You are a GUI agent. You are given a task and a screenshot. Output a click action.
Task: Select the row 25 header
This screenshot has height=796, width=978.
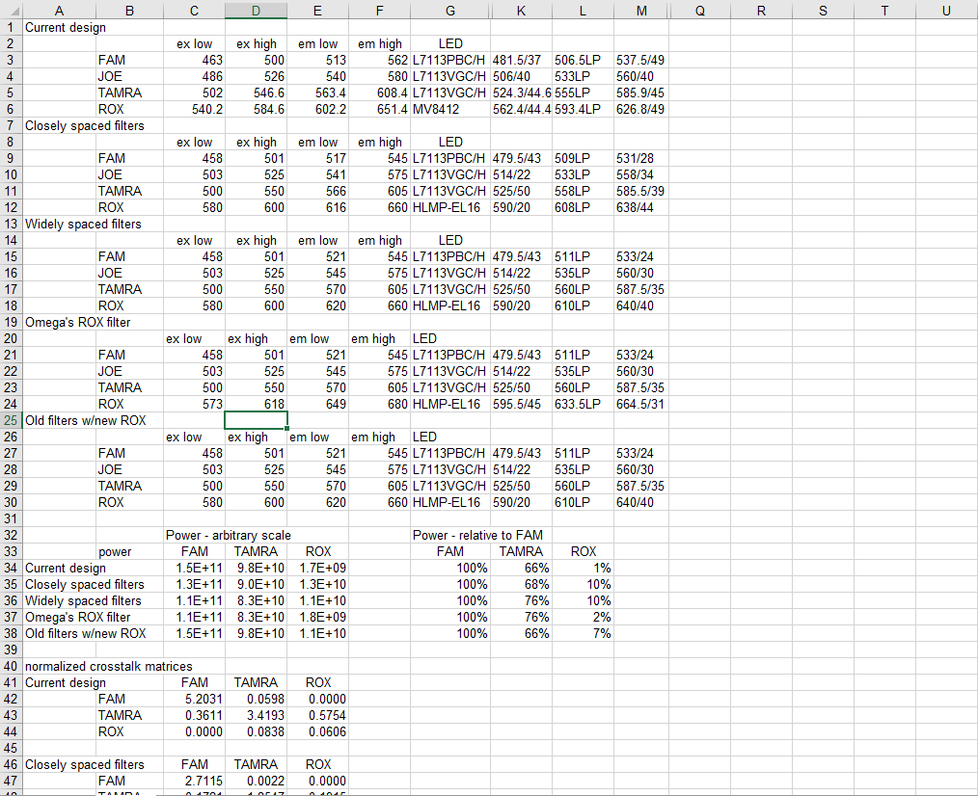10,420
